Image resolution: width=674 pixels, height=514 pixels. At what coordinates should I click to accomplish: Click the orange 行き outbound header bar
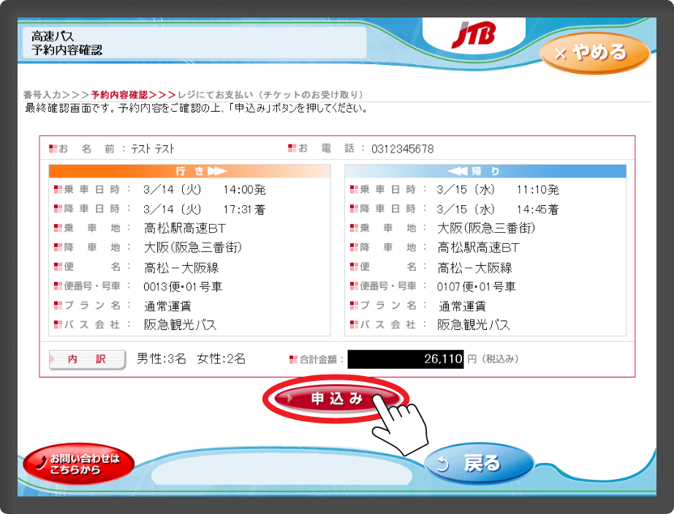click(x=189, y=172)
